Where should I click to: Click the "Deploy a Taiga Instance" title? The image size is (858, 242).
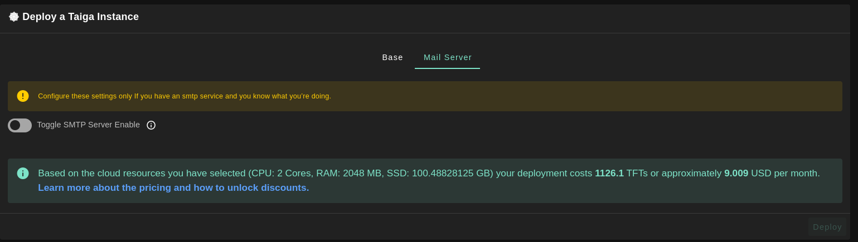click(80, 17)
